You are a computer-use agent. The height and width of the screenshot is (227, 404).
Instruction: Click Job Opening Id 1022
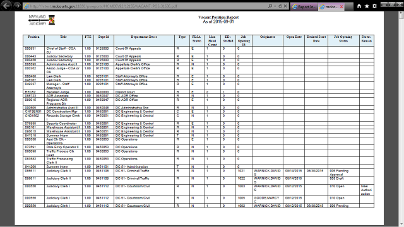click(x=244, y=180)
